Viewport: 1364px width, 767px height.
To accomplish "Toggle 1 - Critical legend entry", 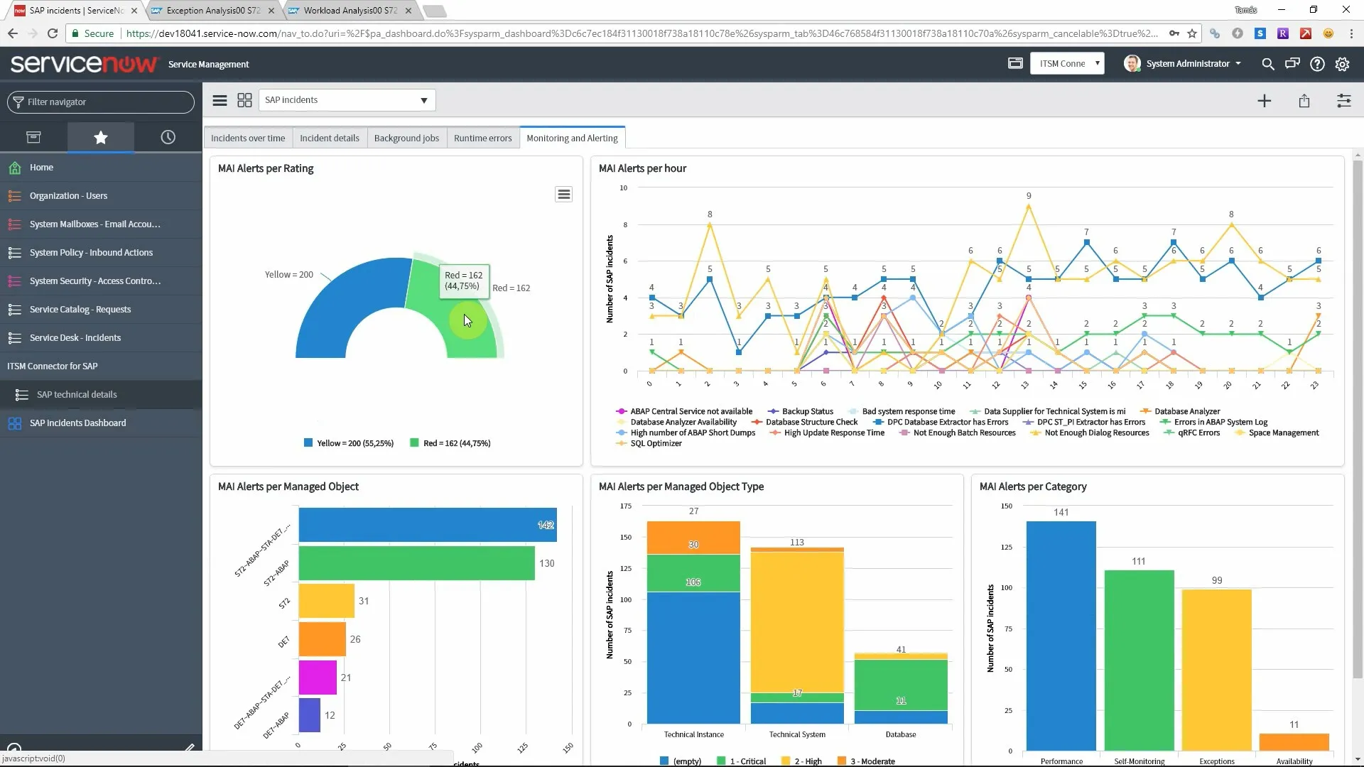I will coord(747,761).
